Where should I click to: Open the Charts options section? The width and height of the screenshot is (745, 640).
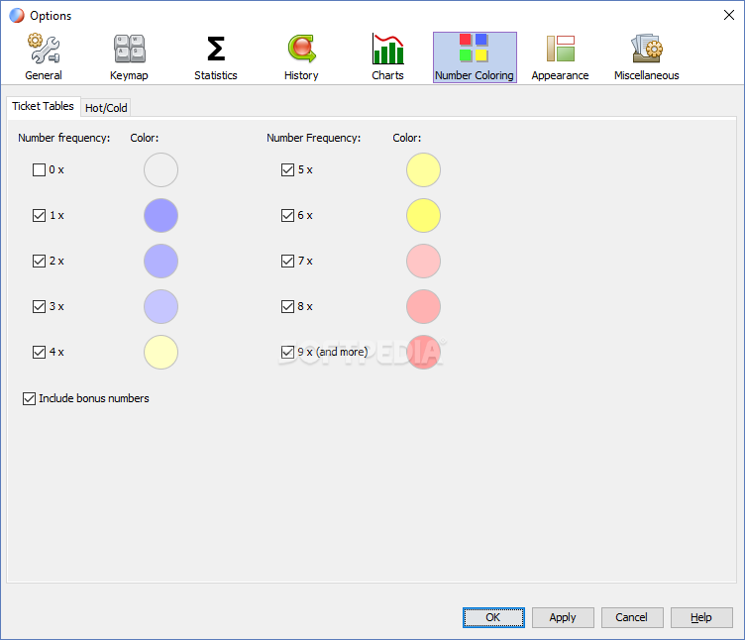[x=387, y=57]
